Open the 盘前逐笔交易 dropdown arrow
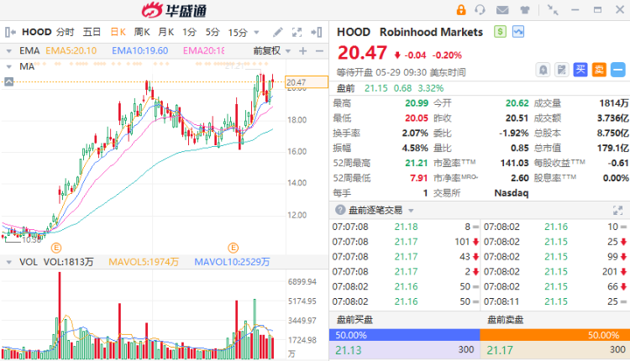The height and width of the screenshot is (361, 630). click(x=411, y=211)
